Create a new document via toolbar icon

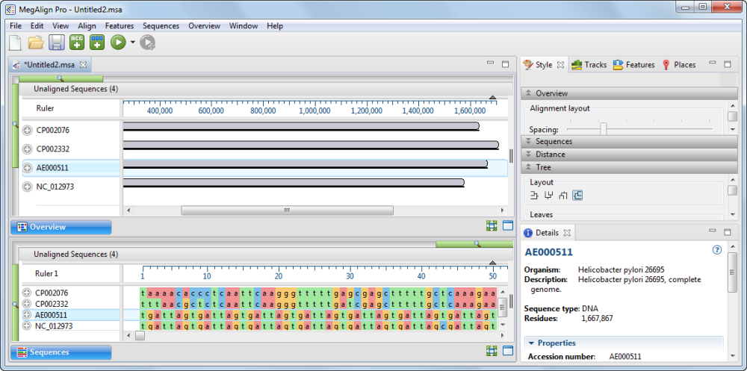click(x=15, y=43)
